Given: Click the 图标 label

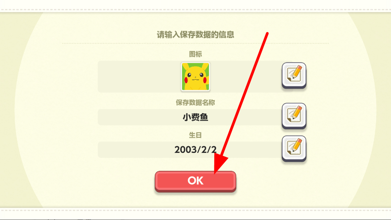Looking at the screenshot, I should pyautogui.click(x=195, y=54).
